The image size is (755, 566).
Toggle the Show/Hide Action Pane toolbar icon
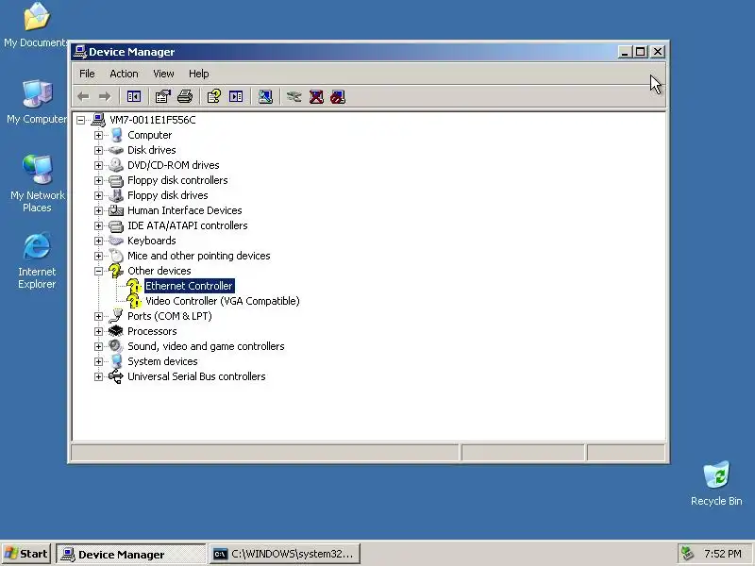coord(236,97)
